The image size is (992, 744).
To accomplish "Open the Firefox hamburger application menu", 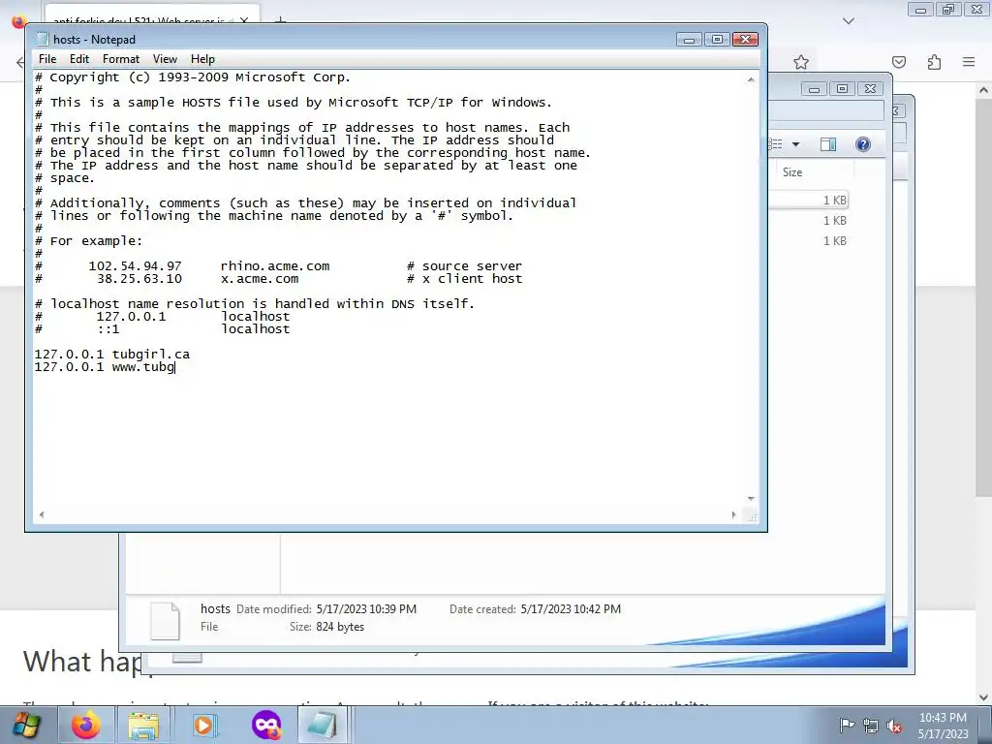I will tap(969, 62).
